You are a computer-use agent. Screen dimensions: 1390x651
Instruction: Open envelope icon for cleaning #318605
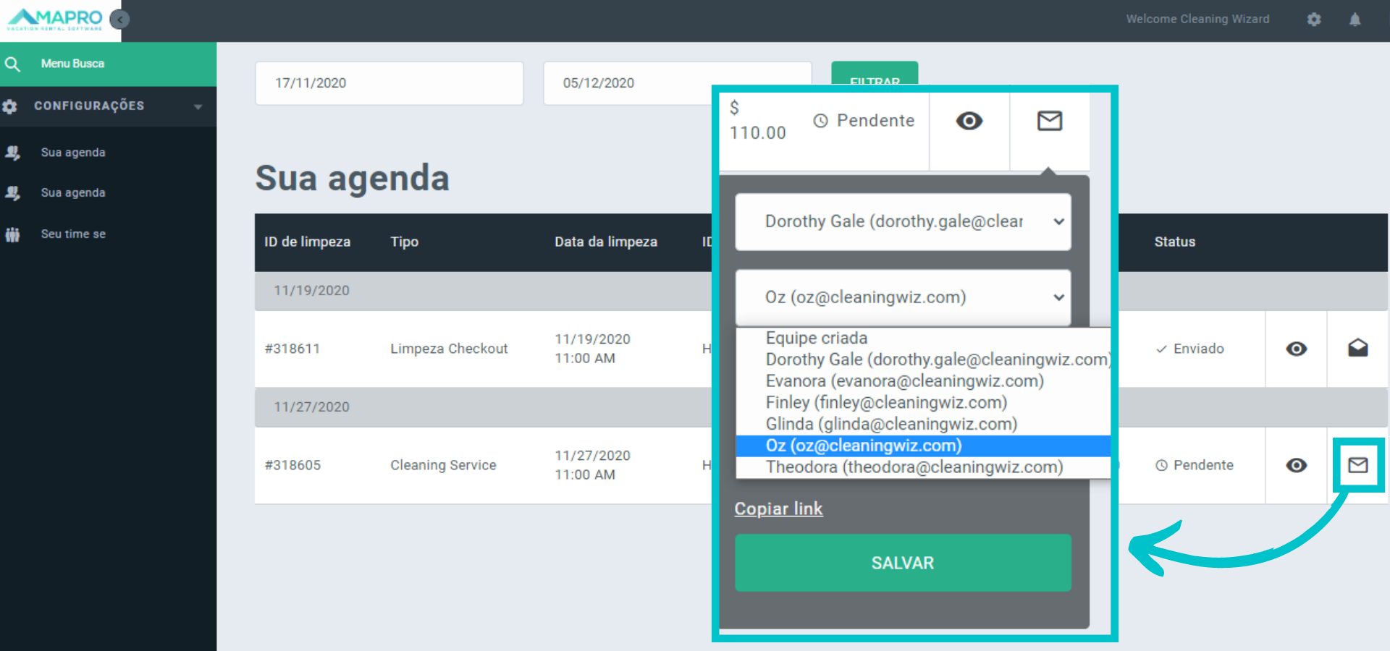pos(1357,465)
